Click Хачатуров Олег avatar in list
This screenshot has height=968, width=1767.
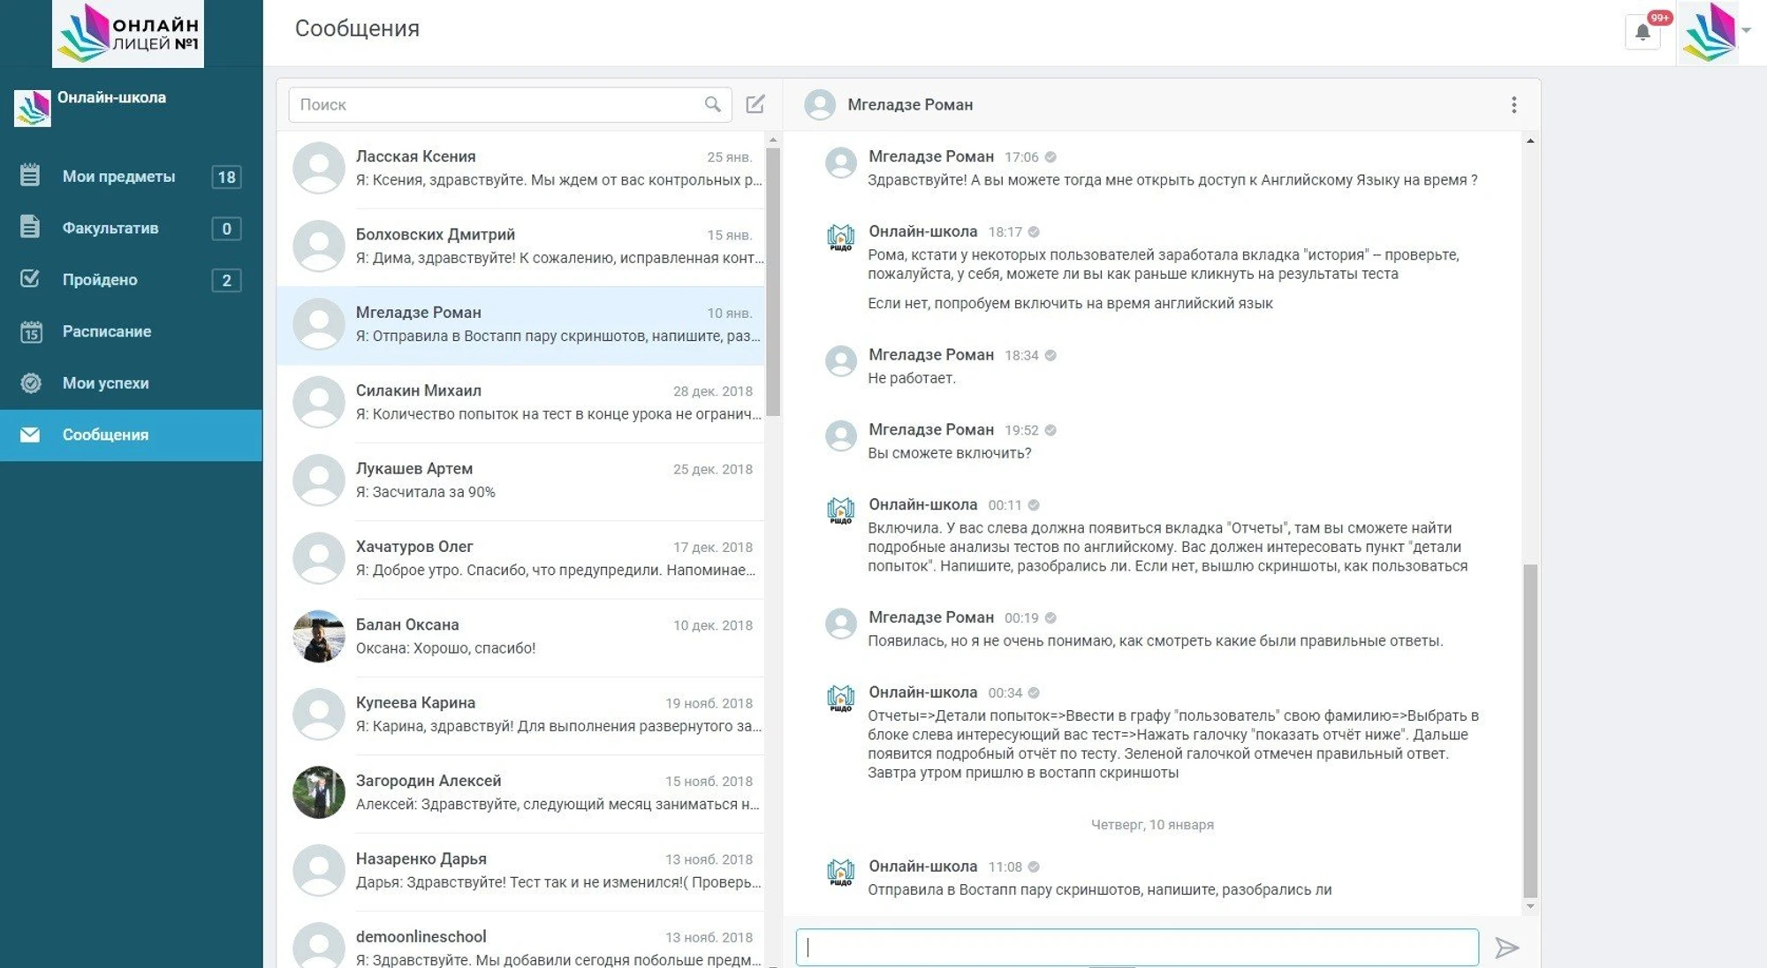pos(319,558)
